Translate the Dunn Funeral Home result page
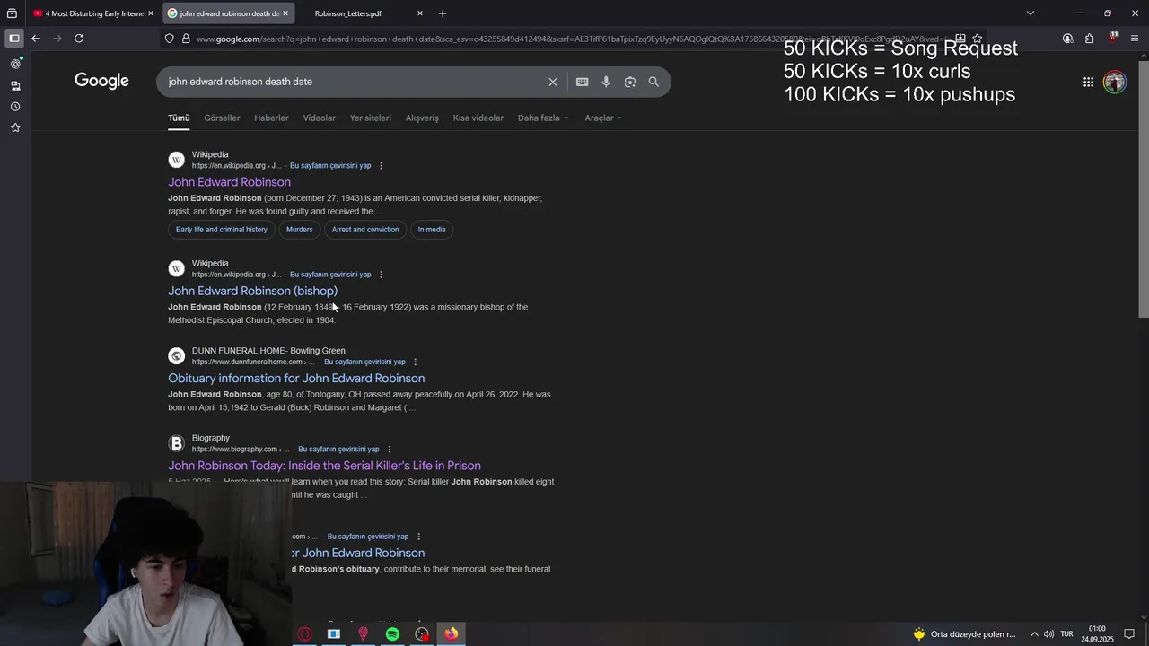 (364, 362)
